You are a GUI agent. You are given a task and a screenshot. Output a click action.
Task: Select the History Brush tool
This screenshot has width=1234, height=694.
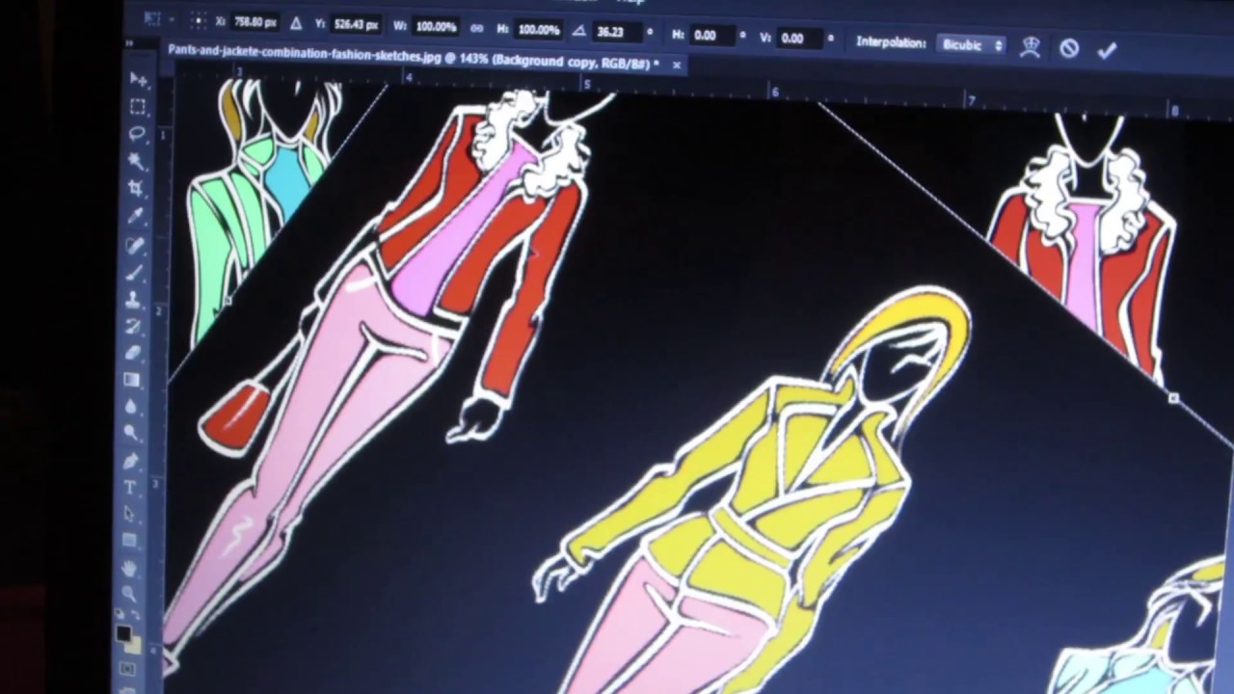click(x=134, y=326)
